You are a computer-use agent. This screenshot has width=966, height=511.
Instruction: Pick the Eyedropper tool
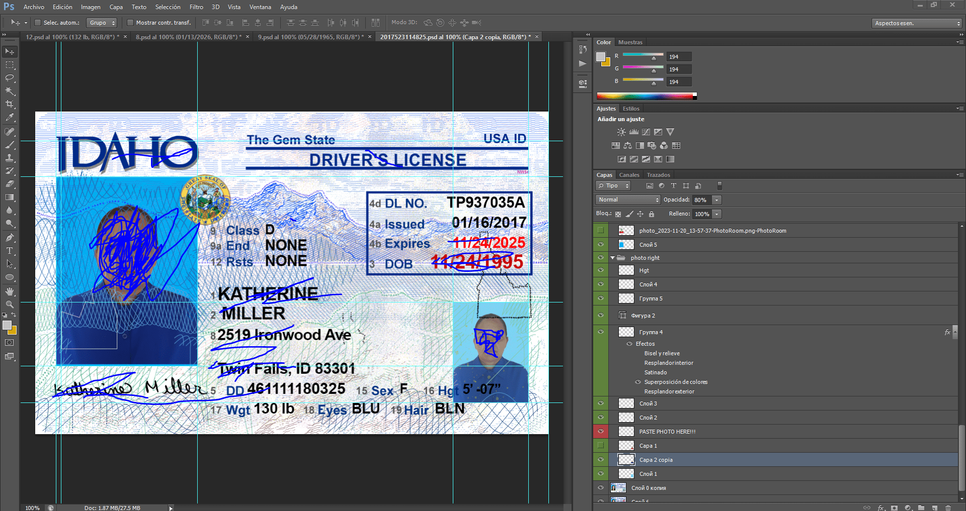tap(10, 117)
